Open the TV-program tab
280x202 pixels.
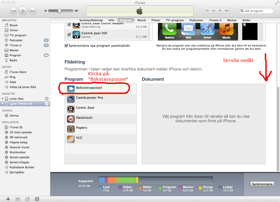coord(175,20)
